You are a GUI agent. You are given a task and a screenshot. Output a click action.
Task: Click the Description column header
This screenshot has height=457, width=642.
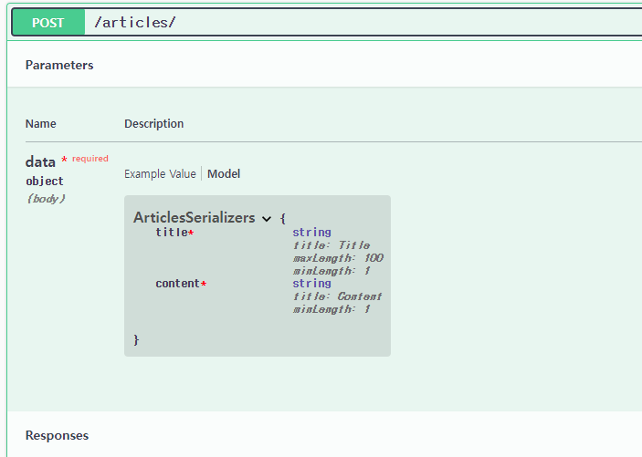(x=154, y=123)
